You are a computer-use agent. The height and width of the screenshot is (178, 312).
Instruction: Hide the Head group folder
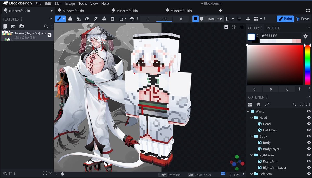click(309, 118)
